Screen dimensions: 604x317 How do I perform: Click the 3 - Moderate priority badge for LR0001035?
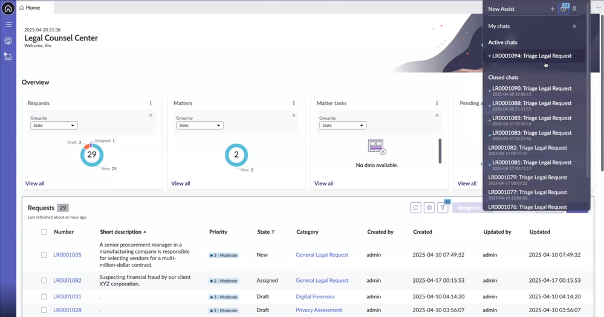coord(224,255)
